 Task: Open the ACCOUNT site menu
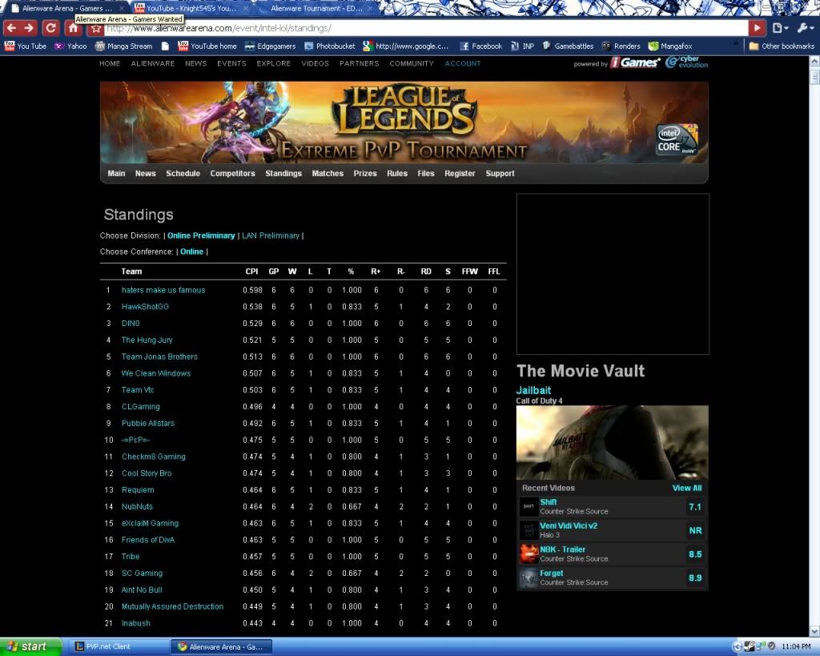pyautogui.click(x=463, y=63)
